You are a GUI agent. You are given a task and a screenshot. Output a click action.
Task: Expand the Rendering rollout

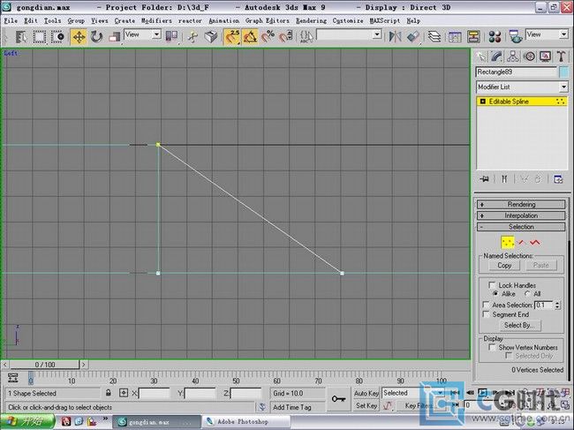click(521, 204)
